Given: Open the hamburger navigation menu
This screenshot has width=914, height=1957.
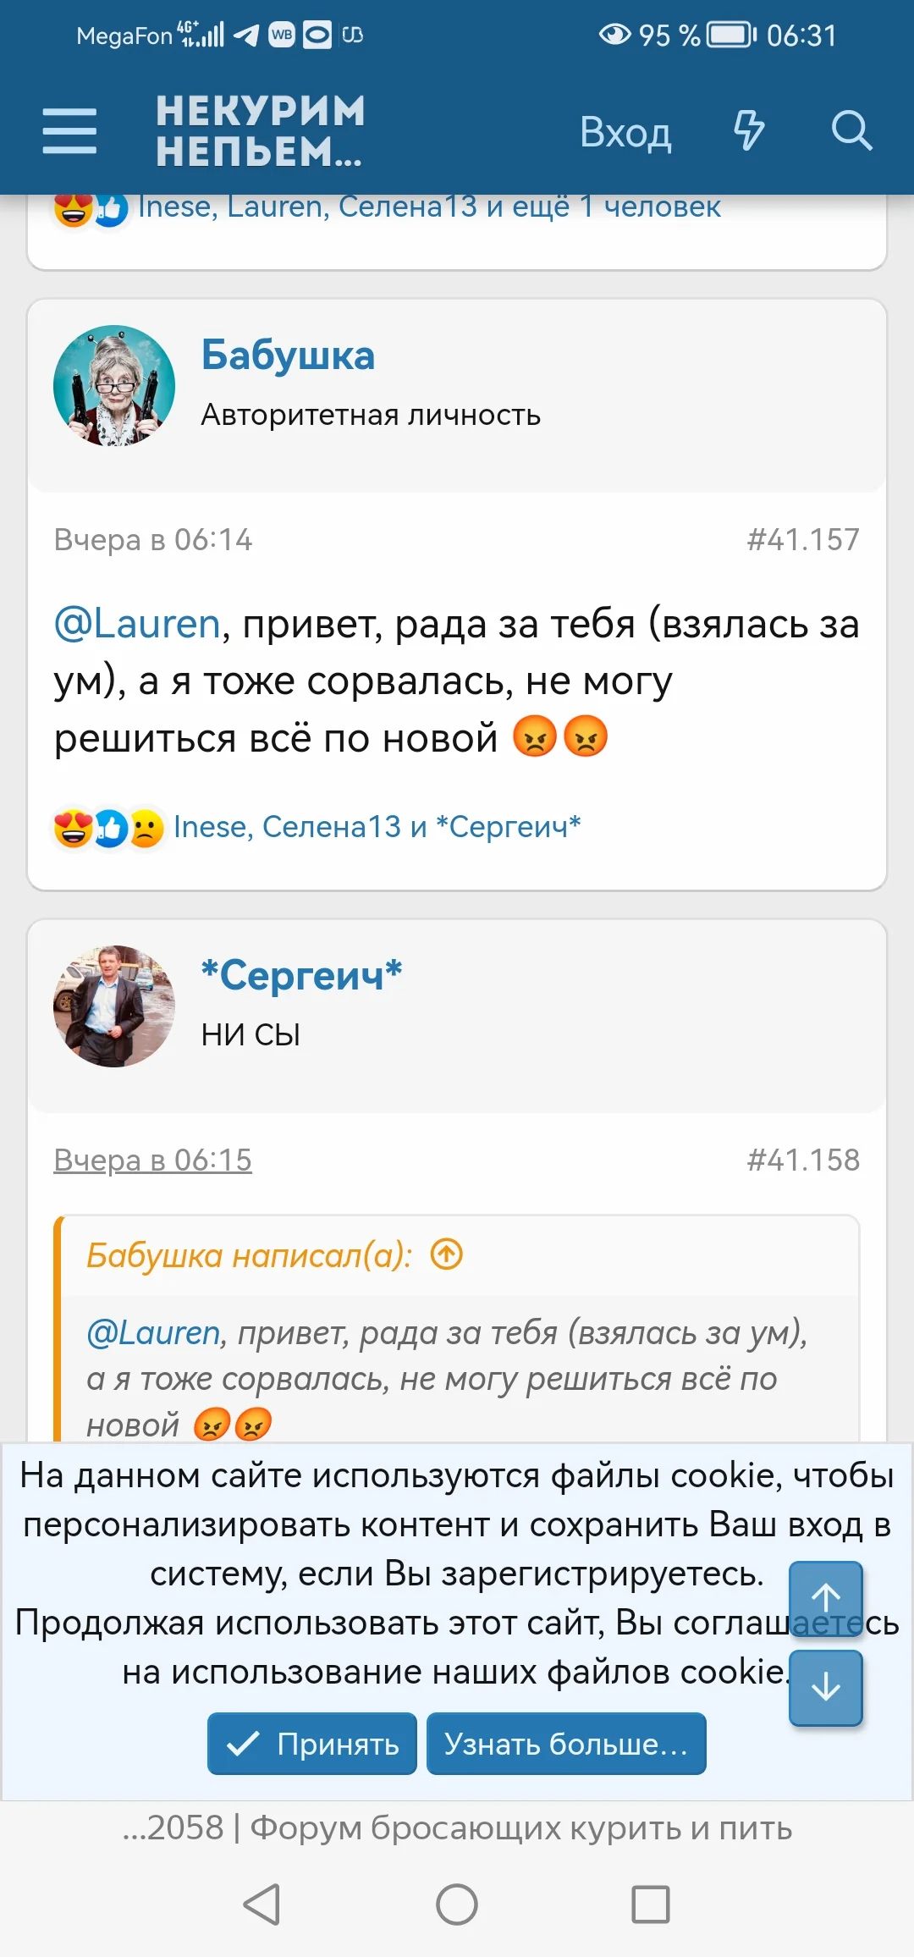Looking at the screenshot, I should (69, 131).
